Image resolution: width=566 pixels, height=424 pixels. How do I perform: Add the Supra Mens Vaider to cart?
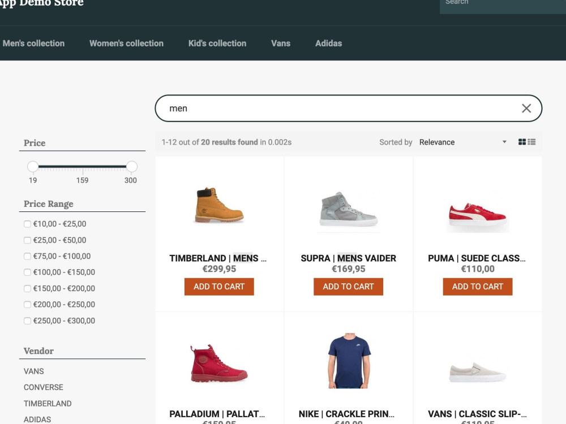(348, 287)
